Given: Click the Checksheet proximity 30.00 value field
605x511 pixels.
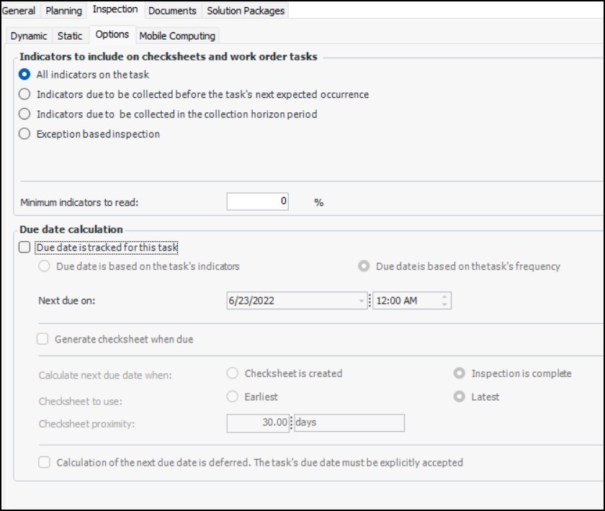Looking at the screenshot, I should point(258,422).
